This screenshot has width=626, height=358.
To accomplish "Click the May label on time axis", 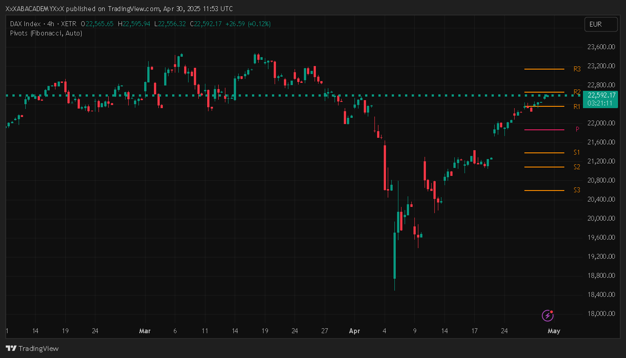I will (x=554, y=331).
